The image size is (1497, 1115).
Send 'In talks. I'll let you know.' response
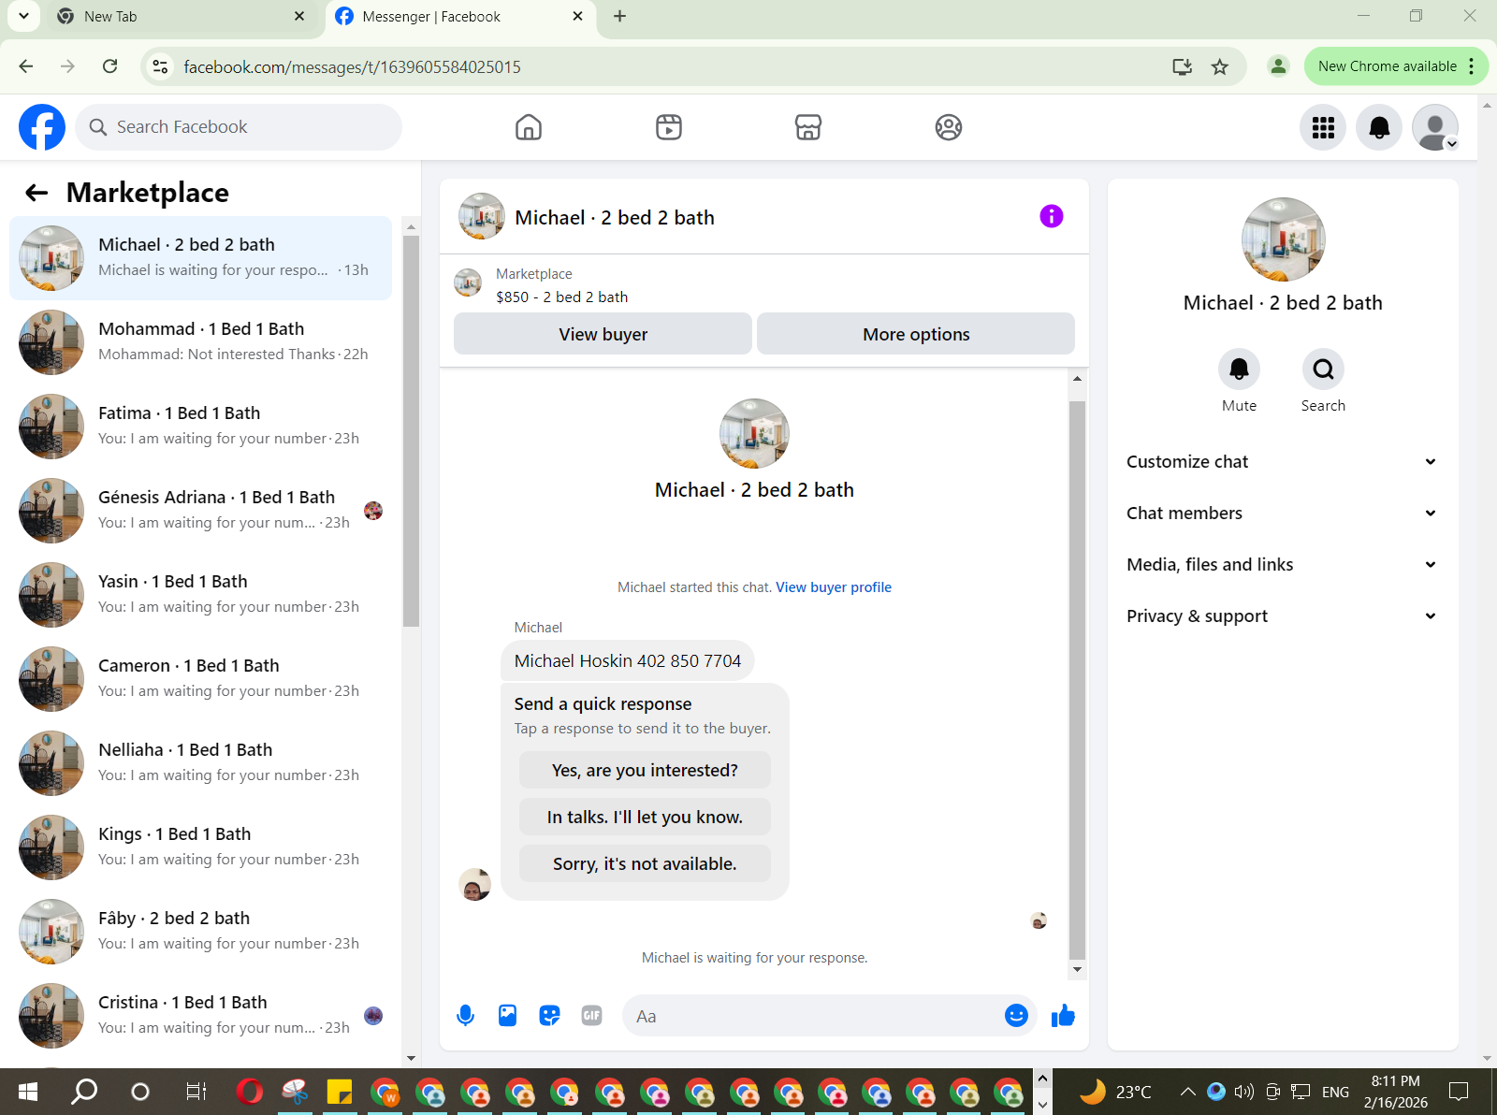coord(645,817)
